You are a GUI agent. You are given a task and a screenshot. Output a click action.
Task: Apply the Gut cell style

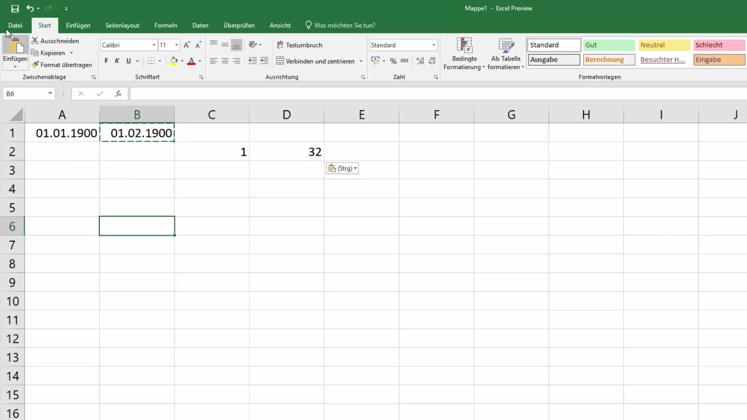609,45
